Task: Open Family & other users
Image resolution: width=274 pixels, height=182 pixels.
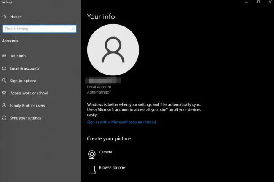Action: (x=27, y=106)
